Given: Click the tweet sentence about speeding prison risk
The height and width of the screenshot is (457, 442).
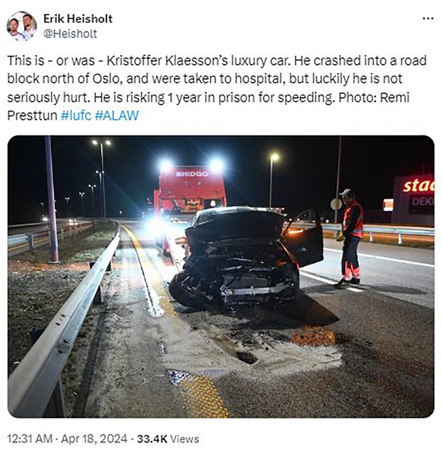Looking at the screenshot, I should coord(213,97).
